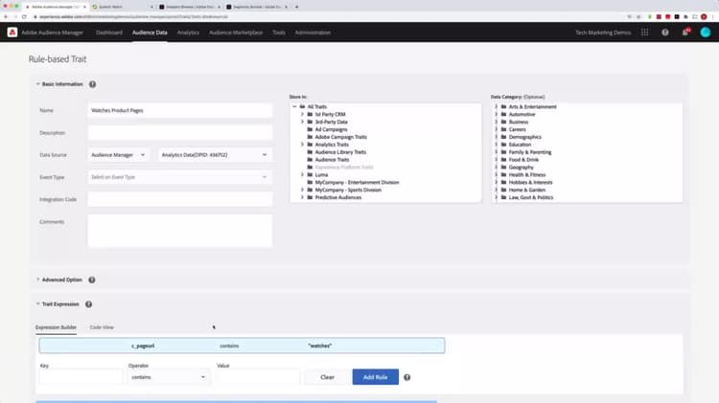Expand the 3rd-Party Data folder
The height and width of the screenshot is (403, 719).
pos(302,122)
